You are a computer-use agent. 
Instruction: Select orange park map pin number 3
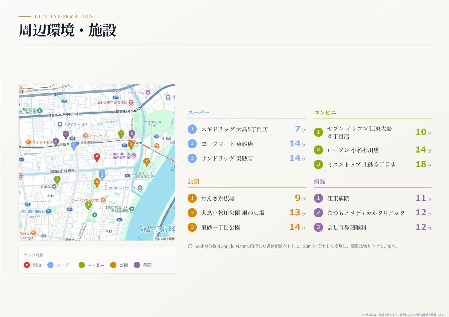(x=97, y=182)
